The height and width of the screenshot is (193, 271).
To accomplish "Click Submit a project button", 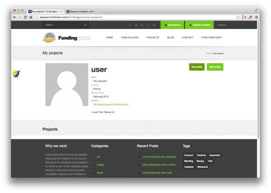I will [200, 25].
